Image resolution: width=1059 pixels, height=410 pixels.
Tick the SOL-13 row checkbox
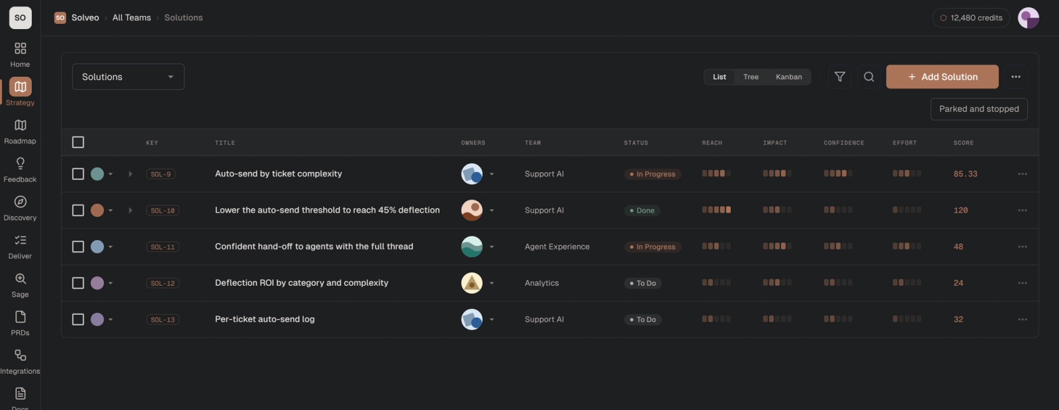(x=78, y=319)
